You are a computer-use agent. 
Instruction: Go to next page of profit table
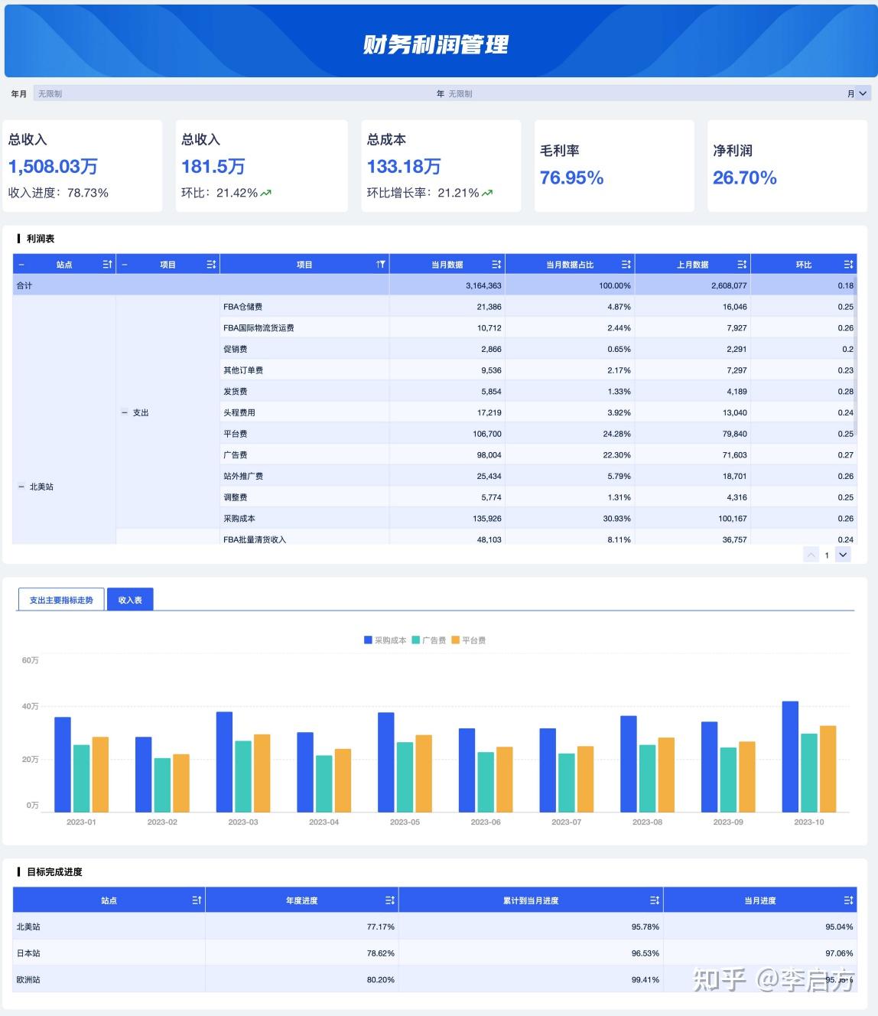click(x=843, y=555)
